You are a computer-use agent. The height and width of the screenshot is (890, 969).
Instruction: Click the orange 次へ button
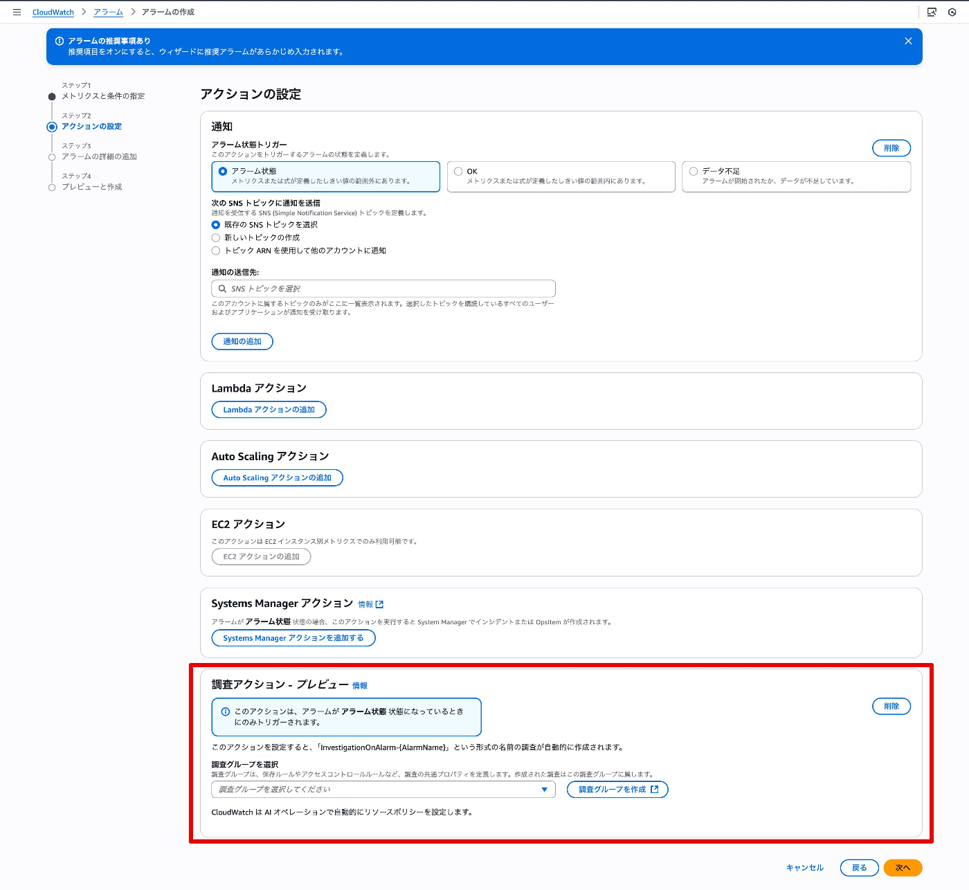click(x=903, y=868)
